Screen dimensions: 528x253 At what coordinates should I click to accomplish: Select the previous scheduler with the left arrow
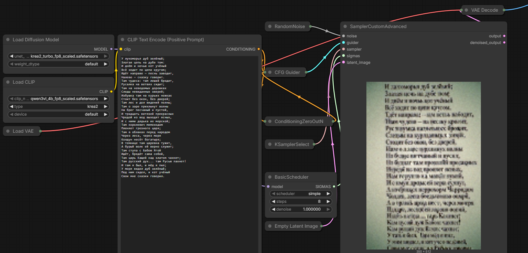273,193
